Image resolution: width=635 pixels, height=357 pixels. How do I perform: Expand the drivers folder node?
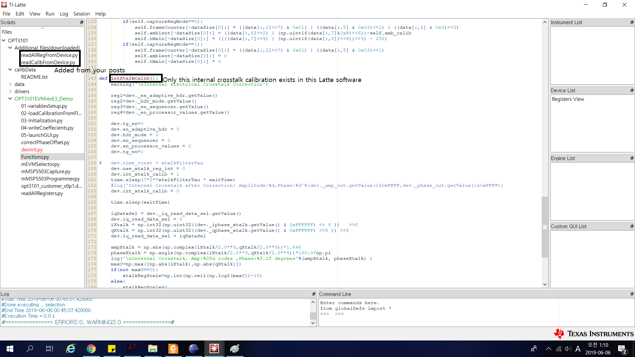point(10,92)
